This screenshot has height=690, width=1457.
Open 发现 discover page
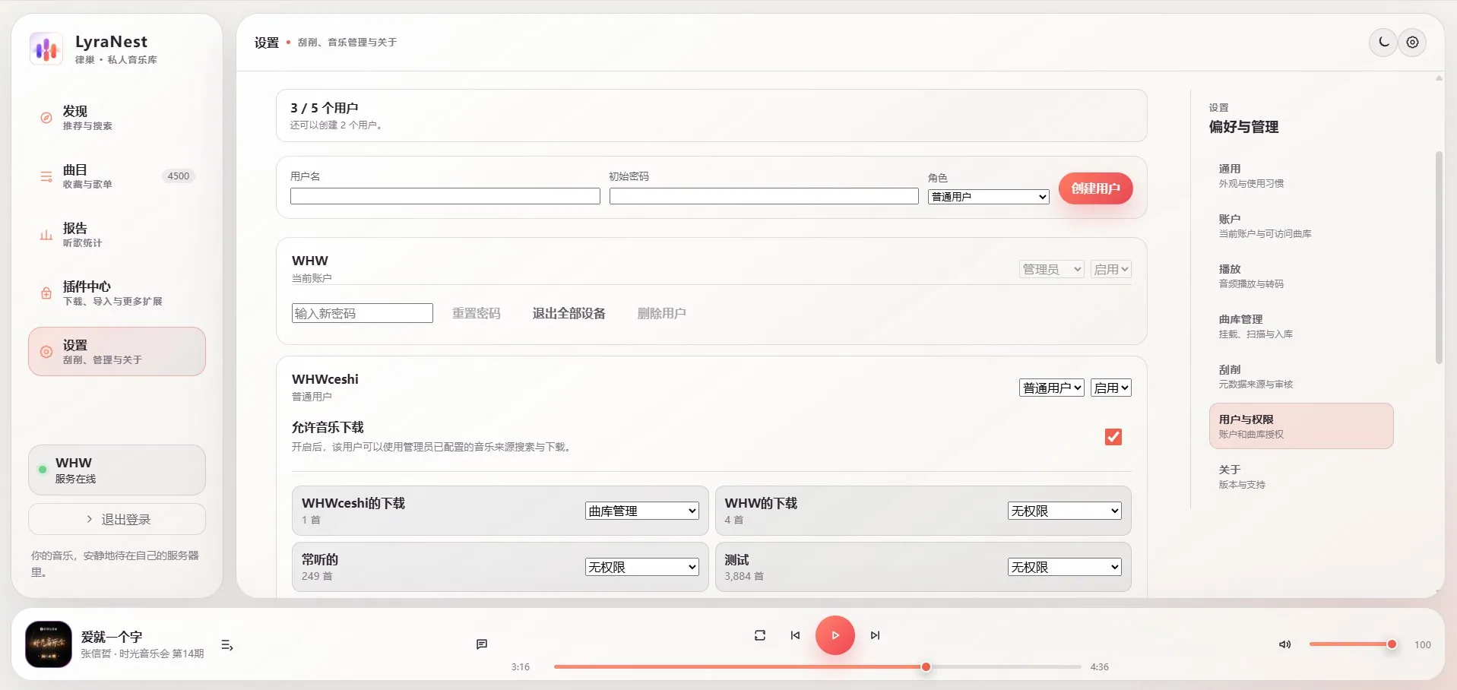click(x=117, y=118)
